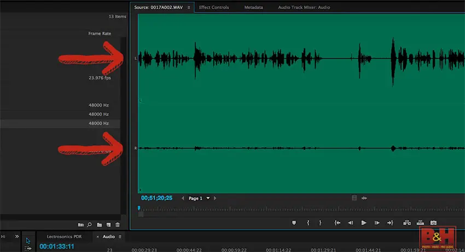Screen dimensions: 465x252
Task: Click the Project panel vertical scrollbar
Action: pyautogui.click(x=123, y=125)
